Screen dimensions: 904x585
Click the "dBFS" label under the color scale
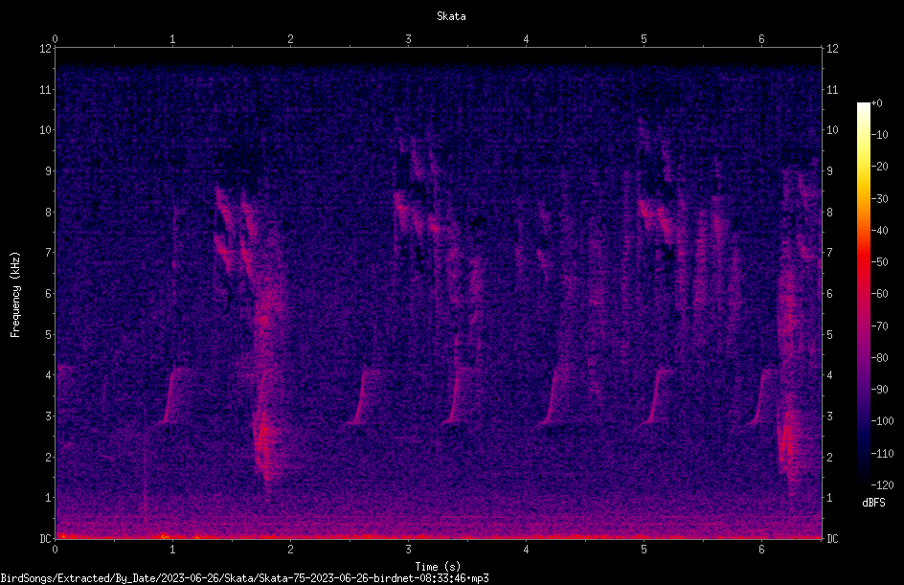[x=873, y=503]
